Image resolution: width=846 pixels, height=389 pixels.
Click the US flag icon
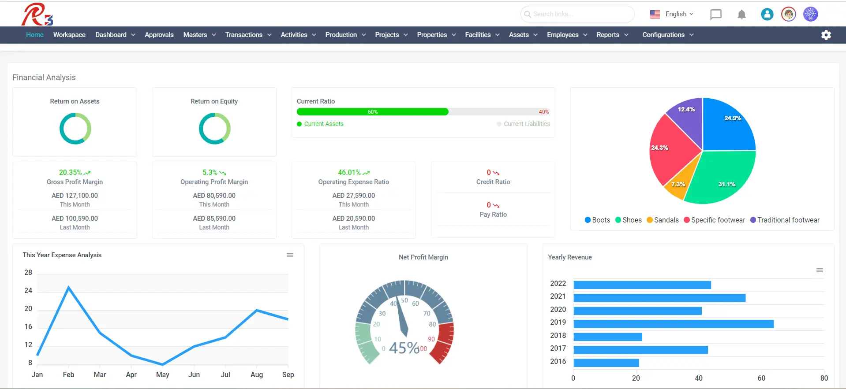pos(655,14)
